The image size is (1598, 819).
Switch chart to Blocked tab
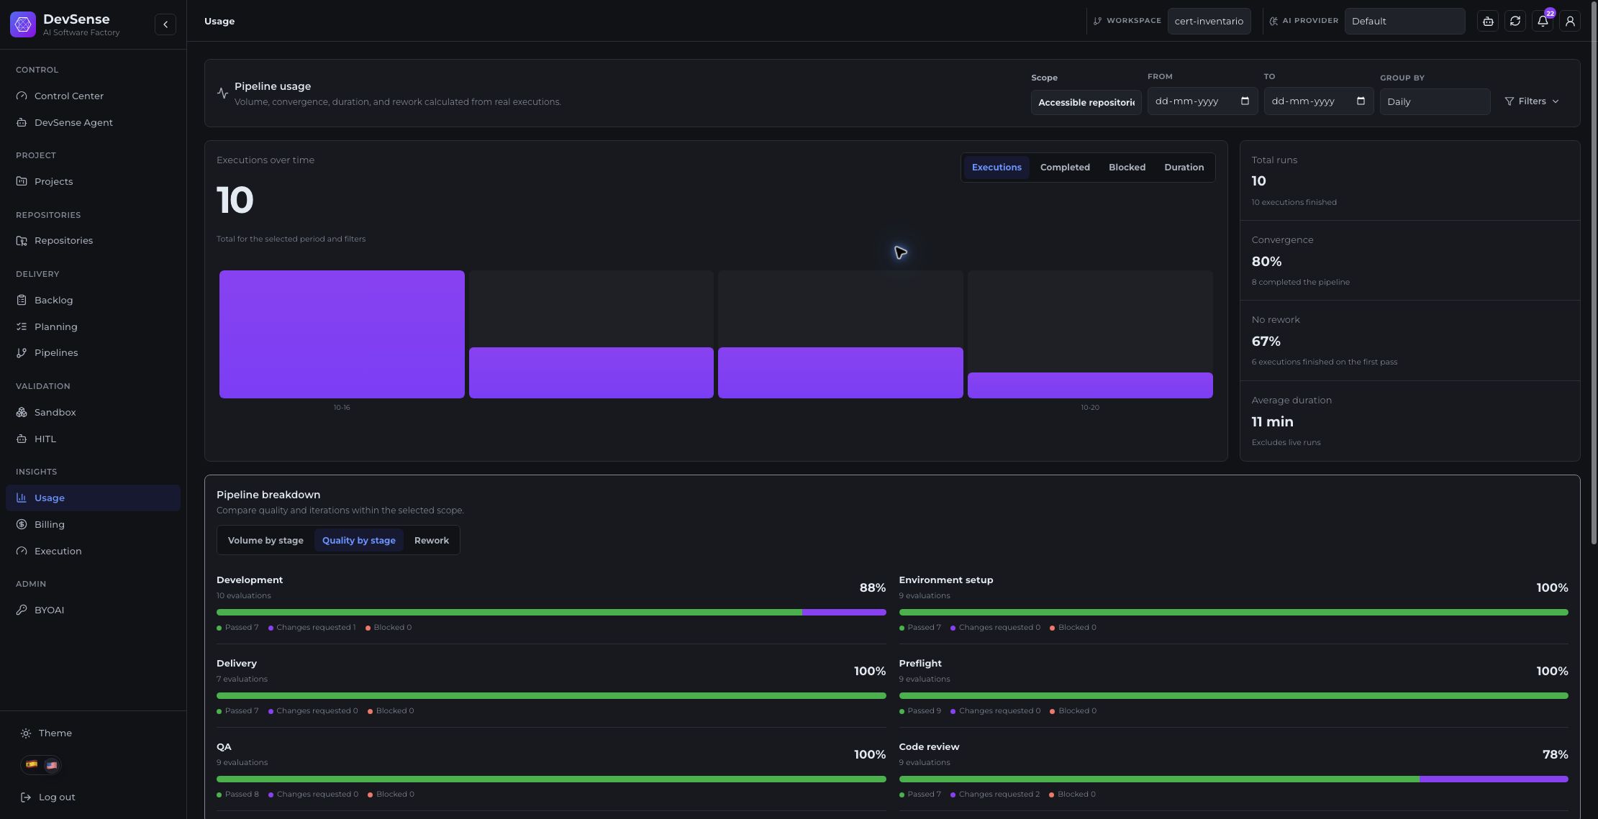pyautogui.click(x=1127, y=168)
